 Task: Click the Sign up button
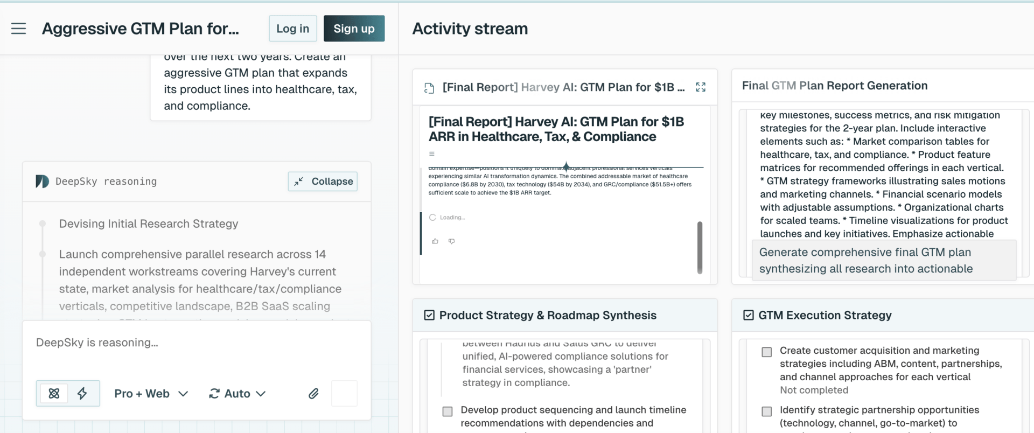tap(354, 29)
